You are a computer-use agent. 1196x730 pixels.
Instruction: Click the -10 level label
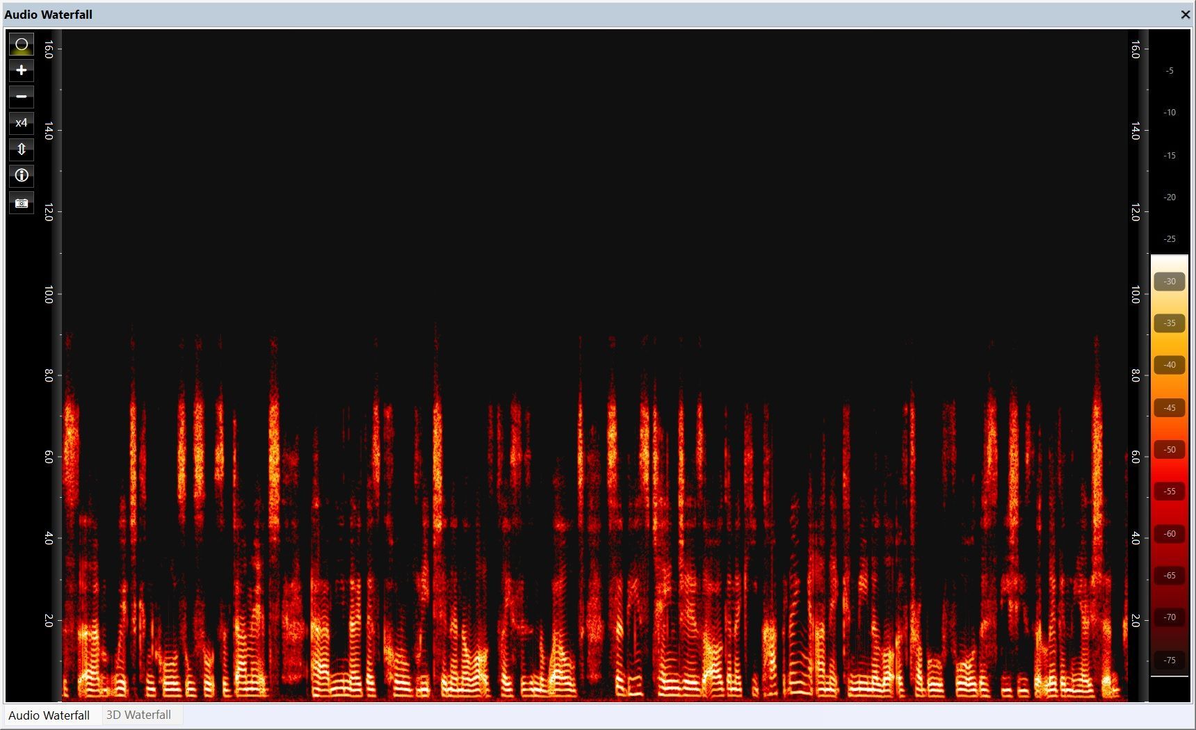pos(1170,113)
